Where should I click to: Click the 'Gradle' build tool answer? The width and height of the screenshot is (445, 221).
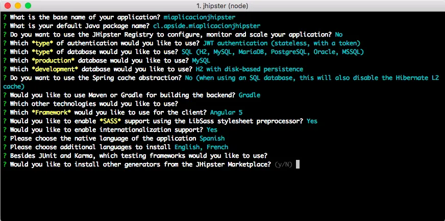(x=250, y=95)
